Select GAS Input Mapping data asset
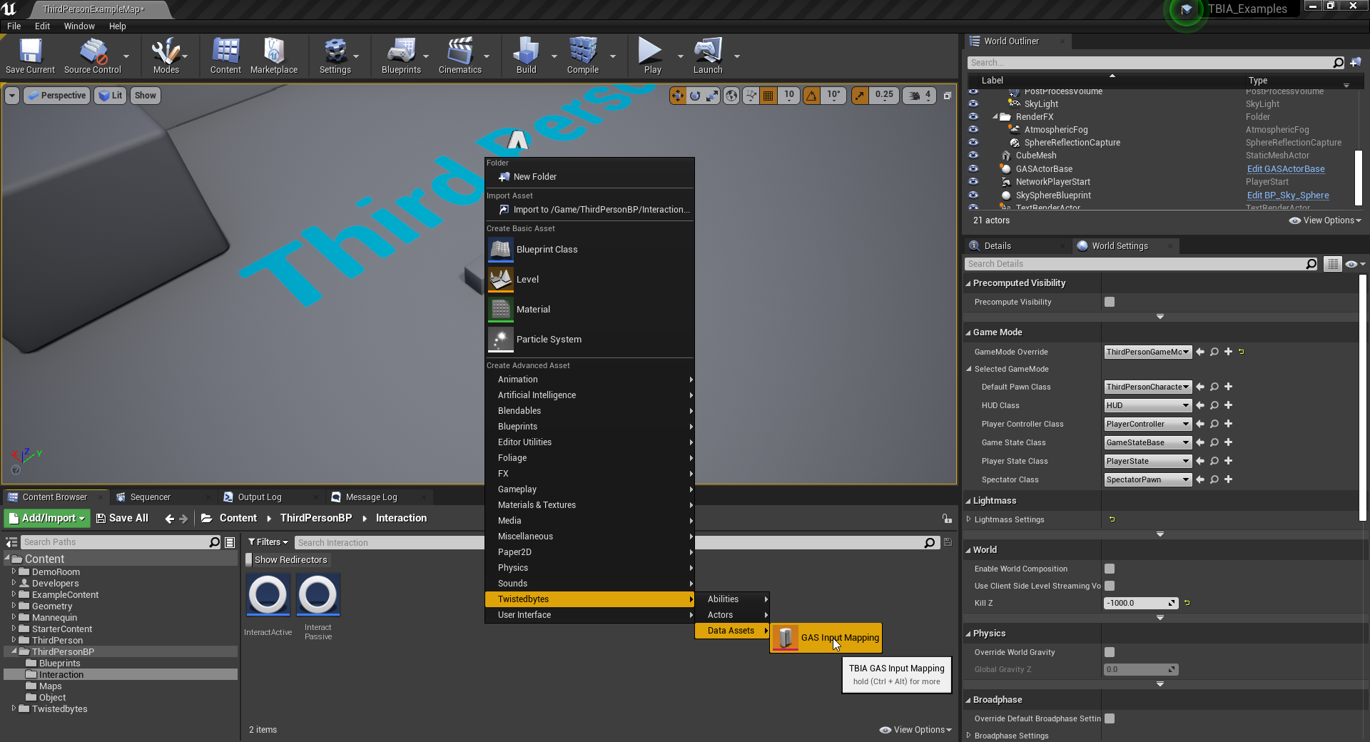 click(826, 638)
